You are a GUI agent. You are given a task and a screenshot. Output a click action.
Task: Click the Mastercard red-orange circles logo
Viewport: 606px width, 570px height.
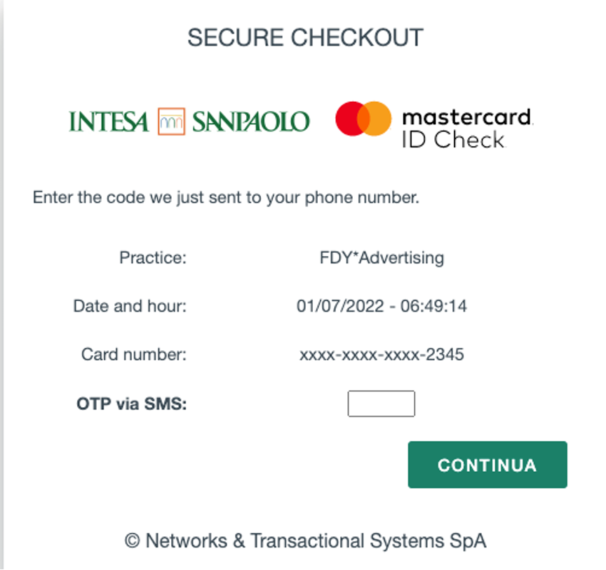click(363, 119)
